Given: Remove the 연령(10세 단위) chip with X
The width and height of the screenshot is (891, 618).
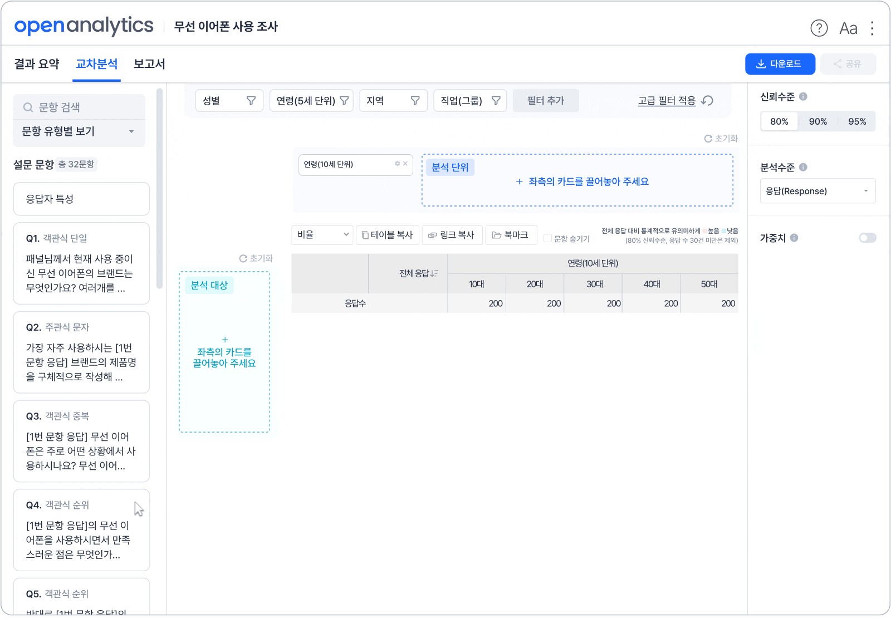Looking at the screenshot, I should coord(405,164).
